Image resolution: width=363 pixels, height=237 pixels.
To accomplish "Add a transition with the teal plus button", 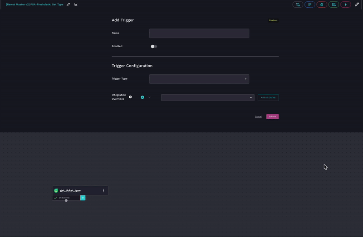I will [83, 198].
